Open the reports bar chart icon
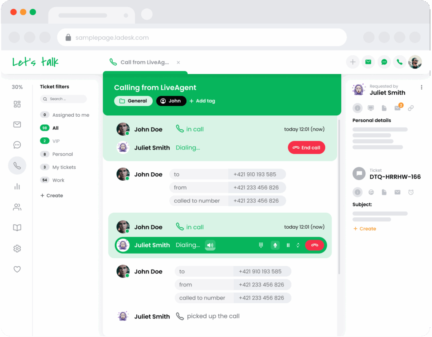The image size is (432, 337). click(17, 186)
